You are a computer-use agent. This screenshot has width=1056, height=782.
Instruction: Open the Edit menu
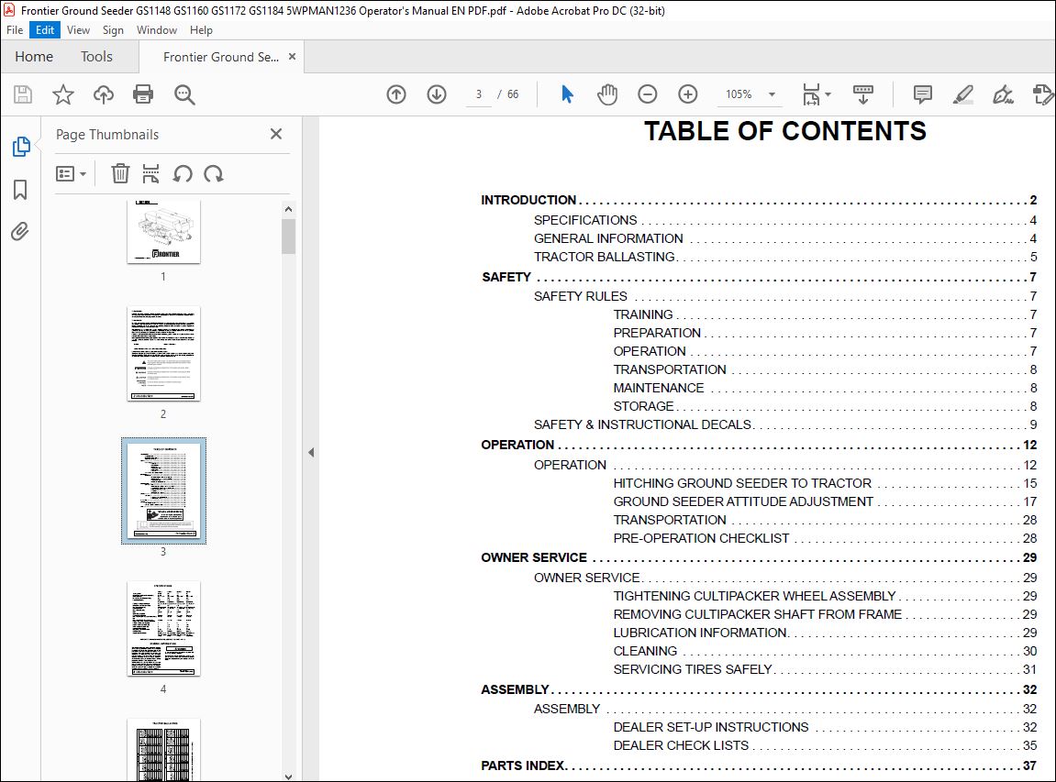pos(44,30)
